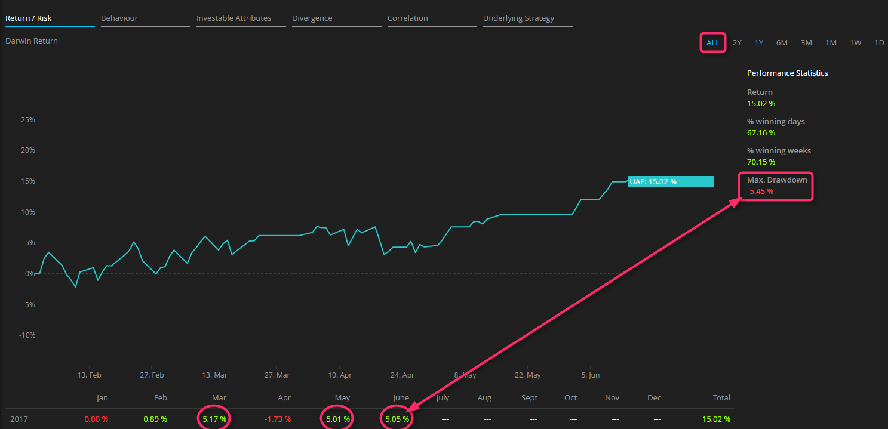The width and height of the screenshot is (888, 429).
Task: Click the Sept column header
Action: point(529,397)
